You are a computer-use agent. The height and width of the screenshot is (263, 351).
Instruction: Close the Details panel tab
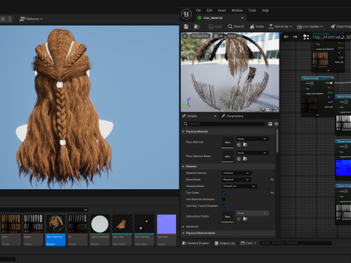215,116
